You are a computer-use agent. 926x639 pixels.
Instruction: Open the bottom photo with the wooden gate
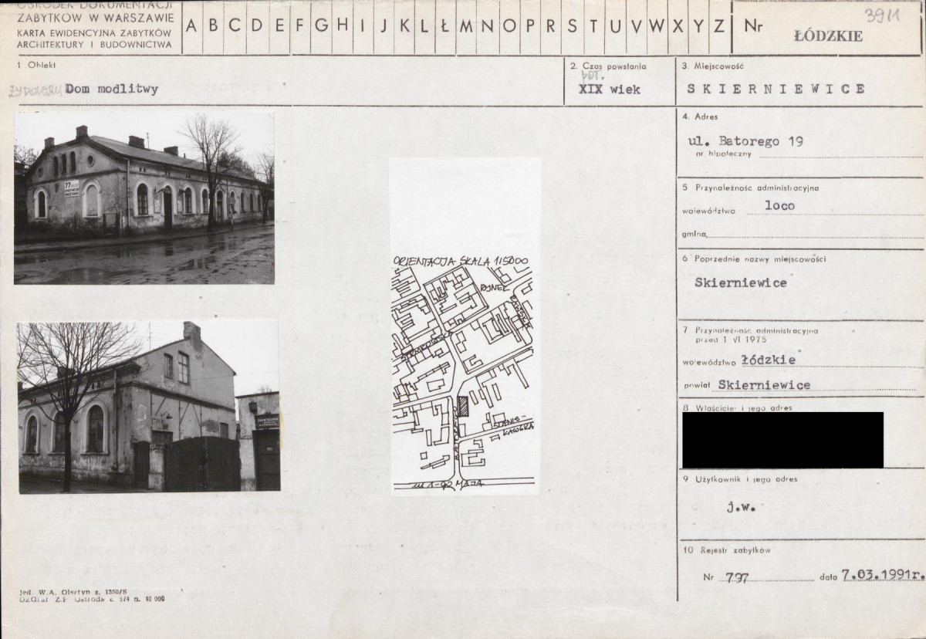148,407
